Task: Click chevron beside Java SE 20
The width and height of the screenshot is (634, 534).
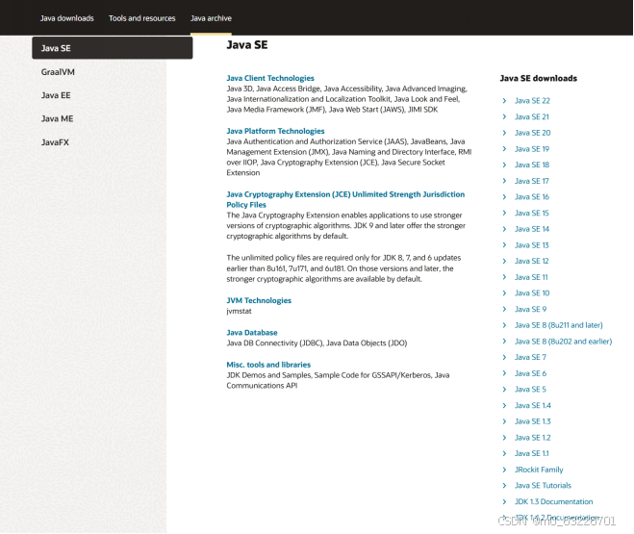Action: point(504,133)
